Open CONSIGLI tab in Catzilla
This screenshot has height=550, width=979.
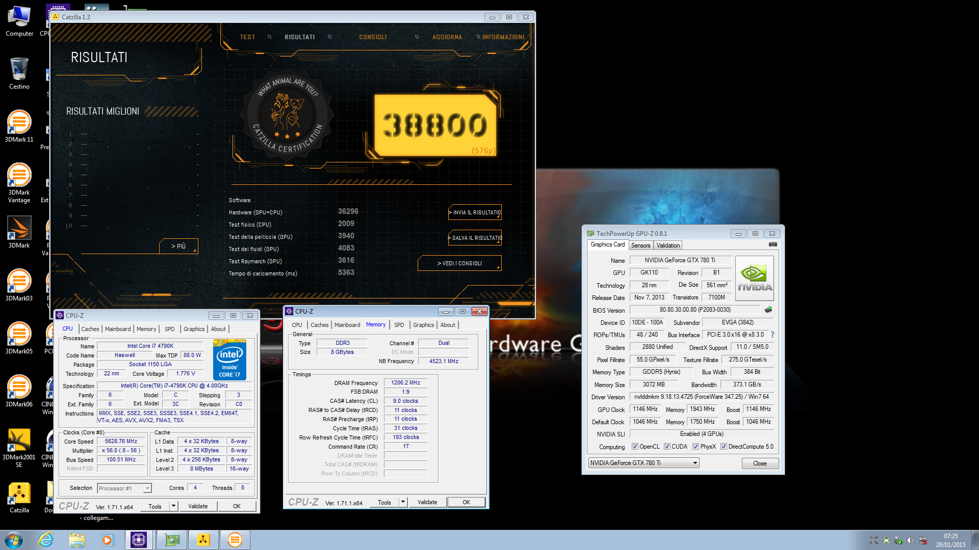[373, 37]
